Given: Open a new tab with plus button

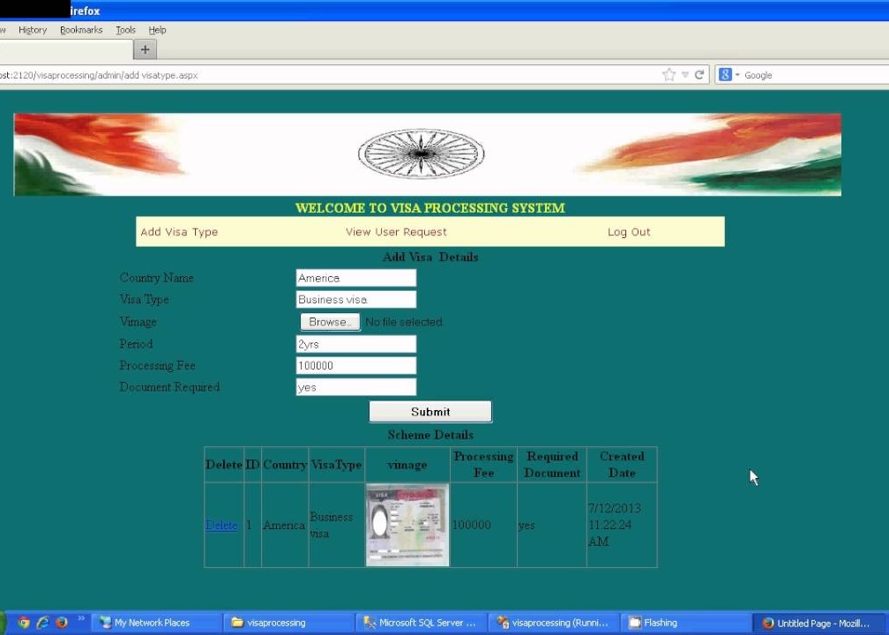Looking at the screenshot, I should coord(146,49).
